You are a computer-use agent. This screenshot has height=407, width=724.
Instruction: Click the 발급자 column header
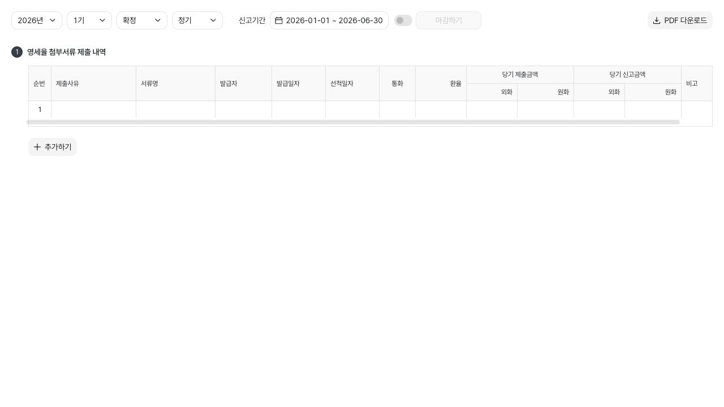tap(244, 84)
